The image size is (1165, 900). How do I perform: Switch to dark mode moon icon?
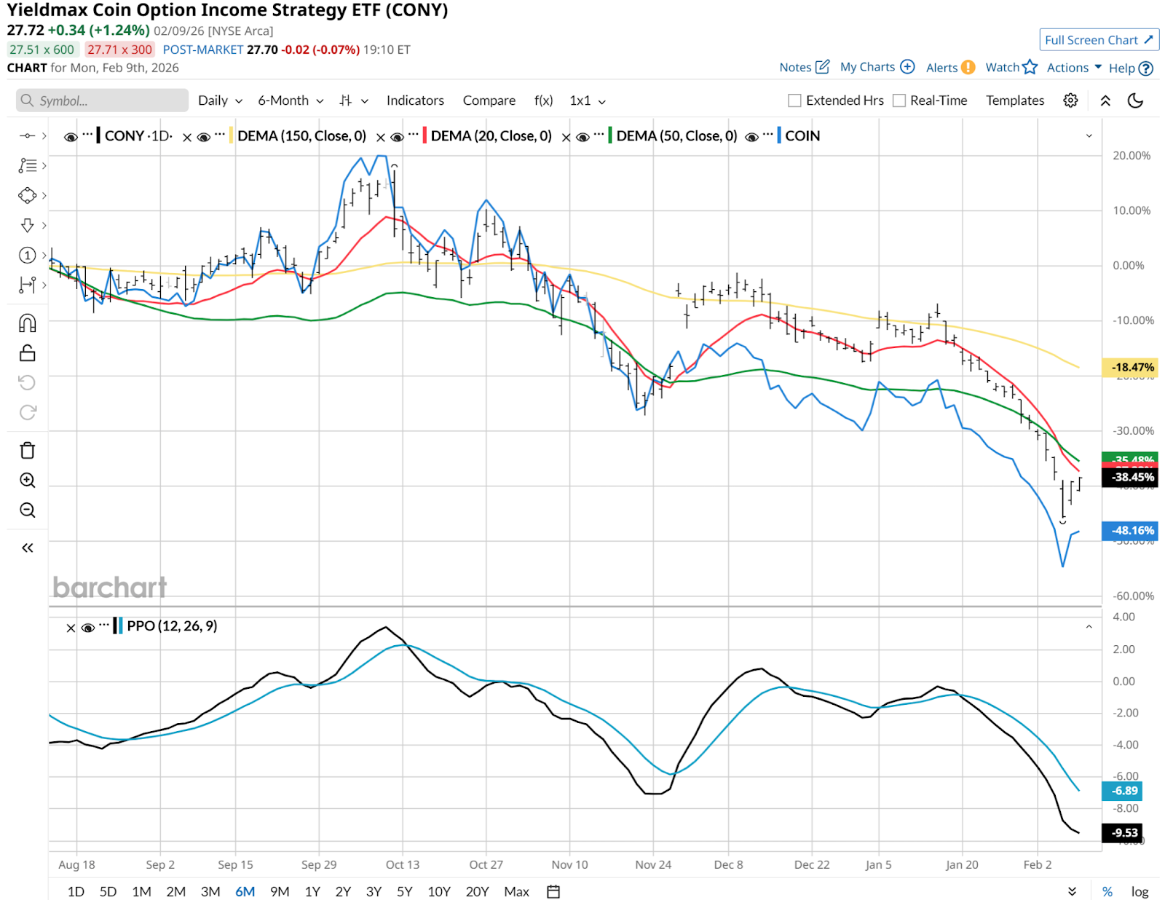[1135, 100]
